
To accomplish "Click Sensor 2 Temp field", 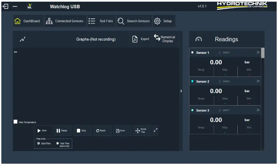I will click(201, 100).
